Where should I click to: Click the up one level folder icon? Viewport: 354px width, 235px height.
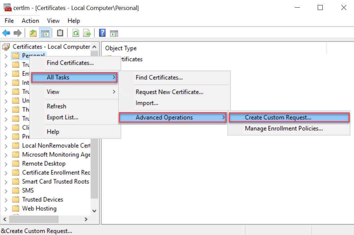(32, 33)
